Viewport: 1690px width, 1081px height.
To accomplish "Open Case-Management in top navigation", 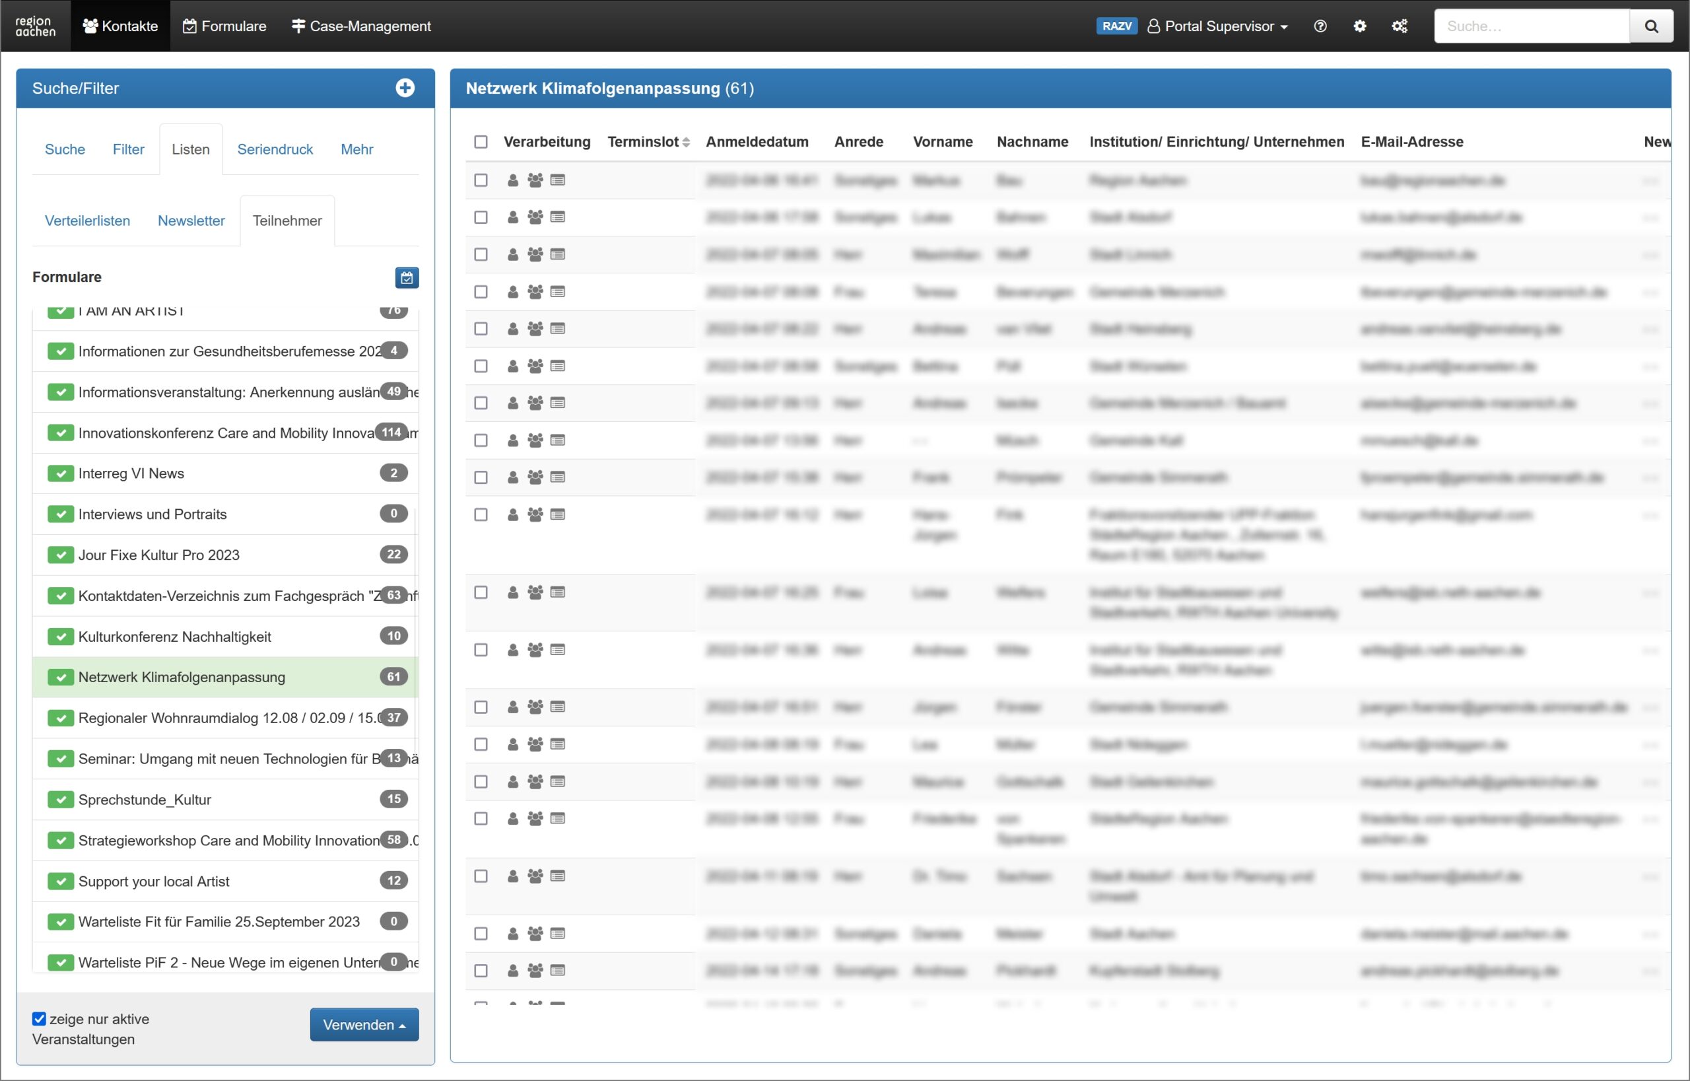I will (362, 26).
